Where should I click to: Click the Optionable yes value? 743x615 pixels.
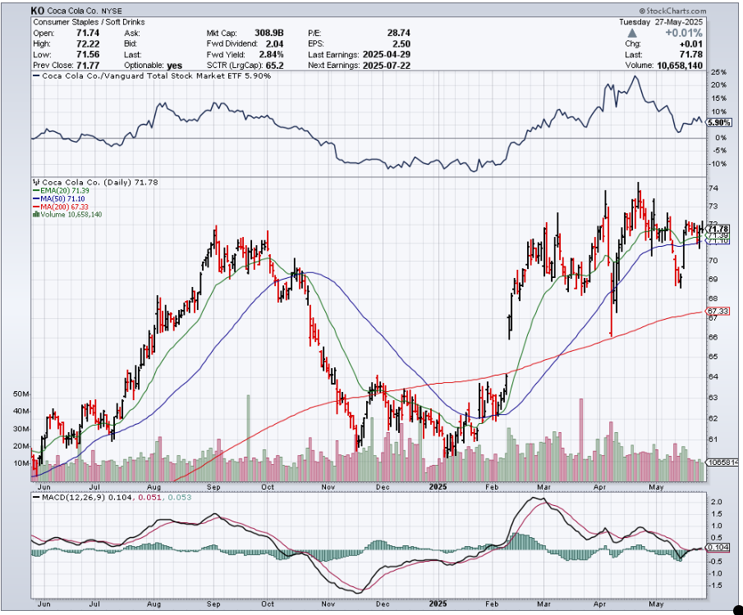[174, 66]
